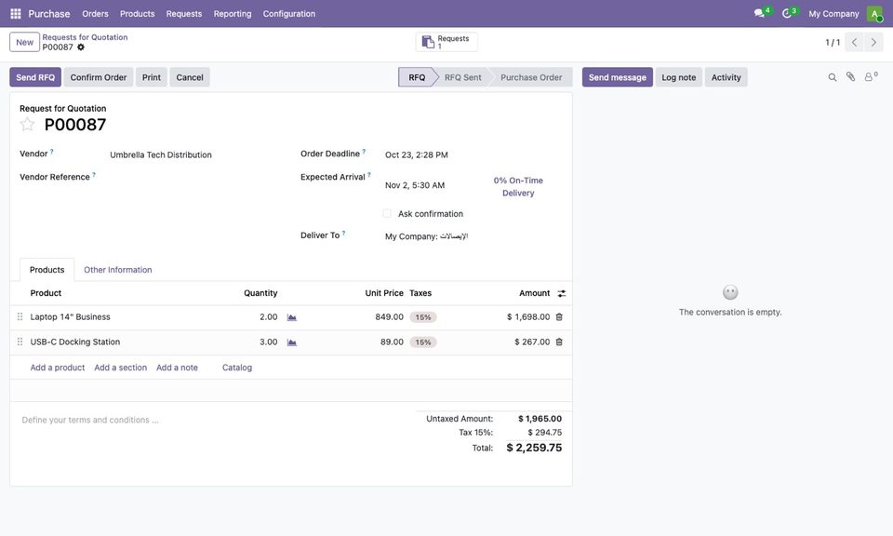Click the terms and conditions field
The height and width of the screenshot is (536, 893).
pos(211,420)
